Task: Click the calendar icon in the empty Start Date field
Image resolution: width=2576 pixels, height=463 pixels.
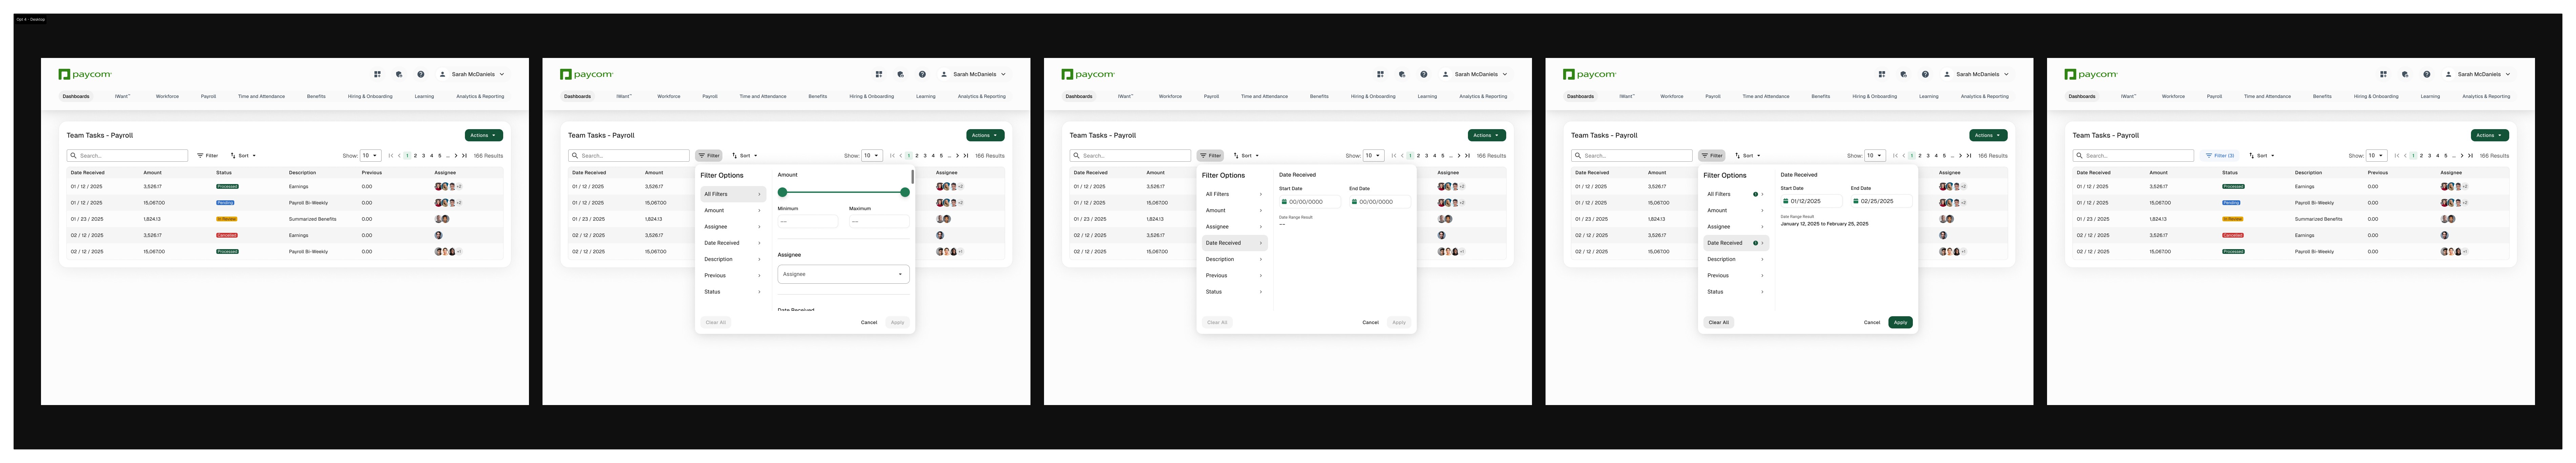Action: (x=1284, y=202)
